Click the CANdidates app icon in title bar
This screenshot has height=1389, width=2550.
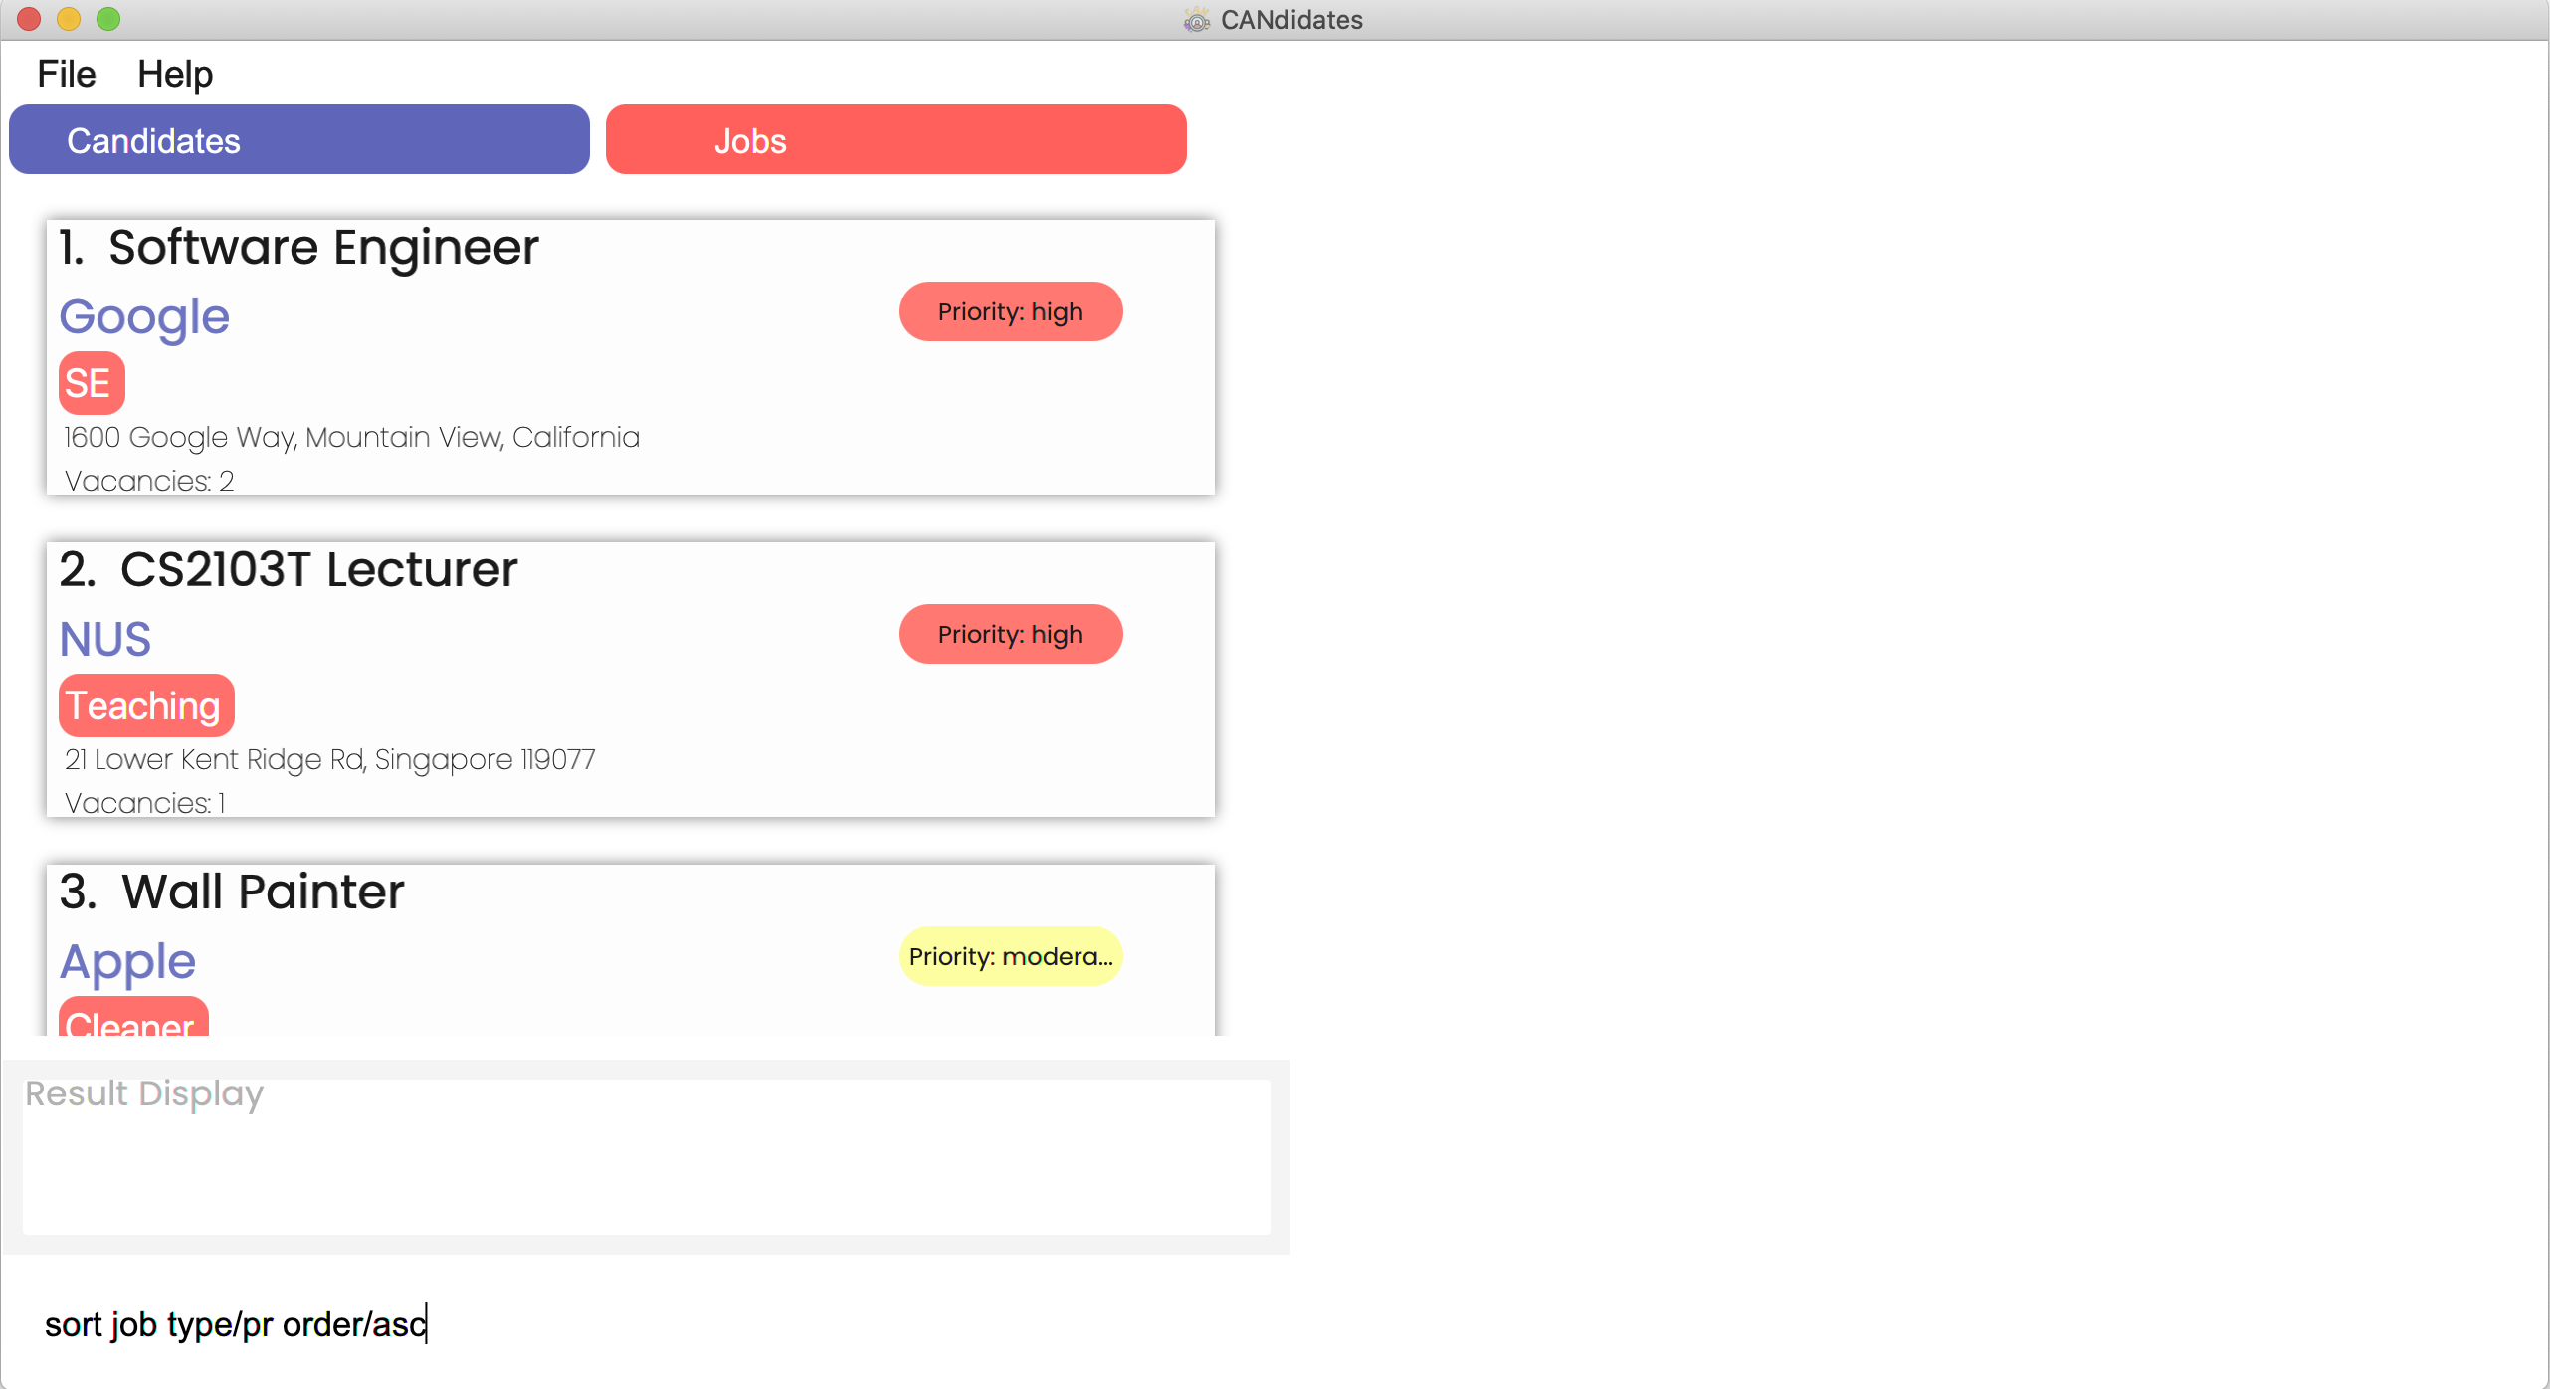(1196, 20)
